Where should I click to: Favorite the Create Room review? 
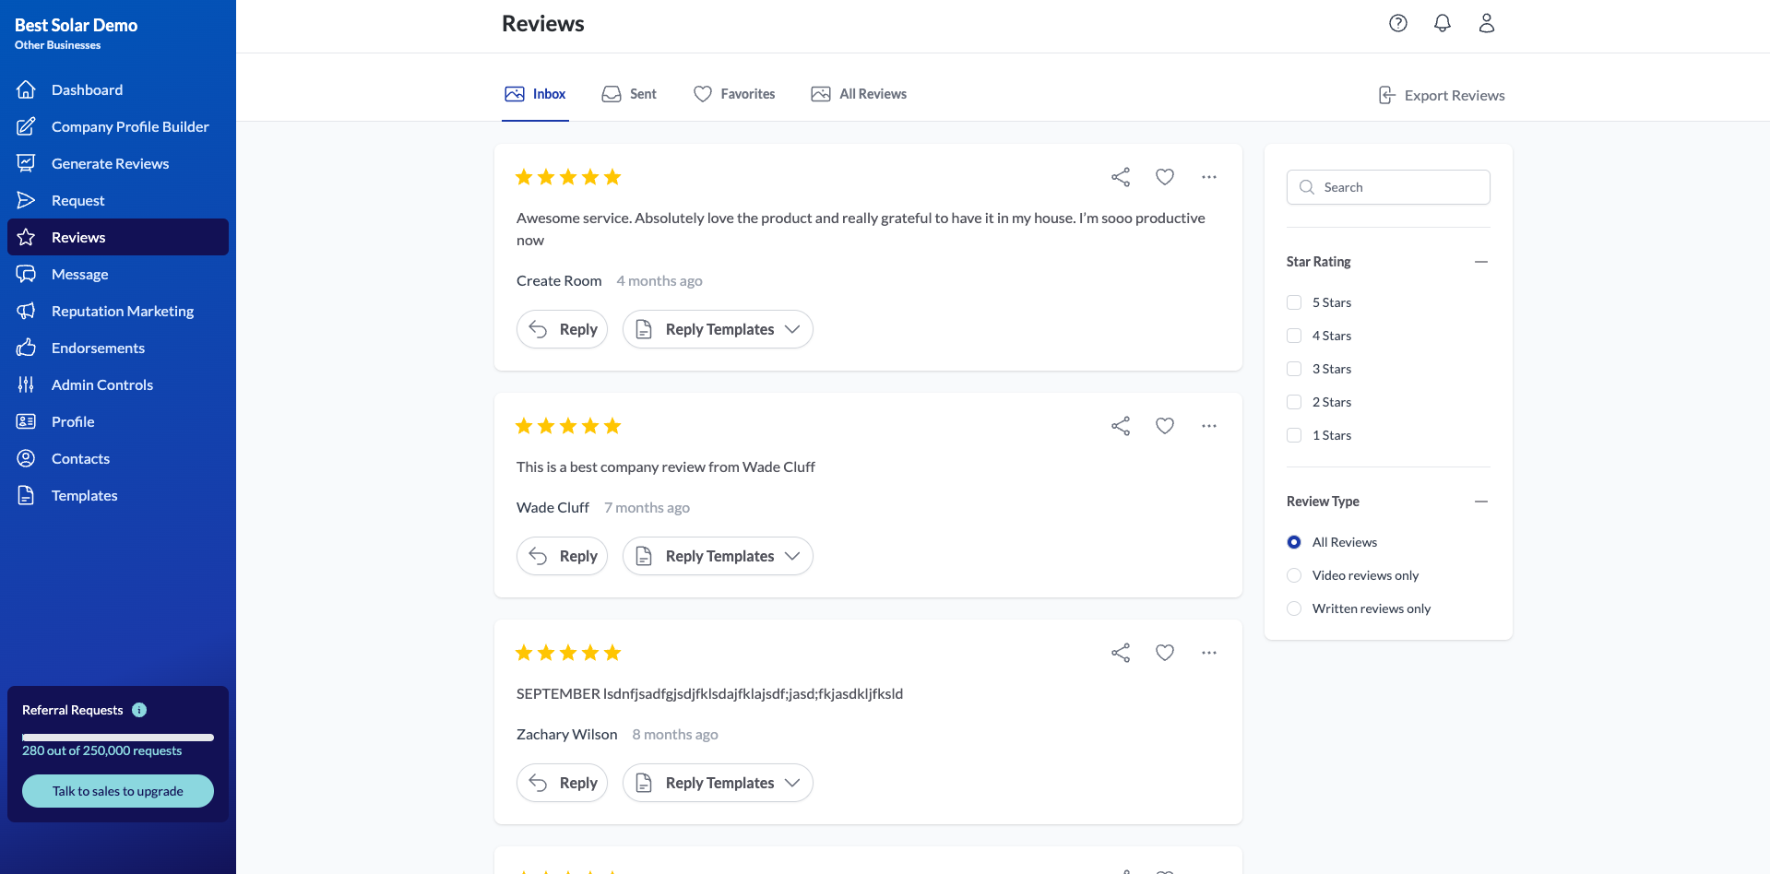coord(1164,176)
